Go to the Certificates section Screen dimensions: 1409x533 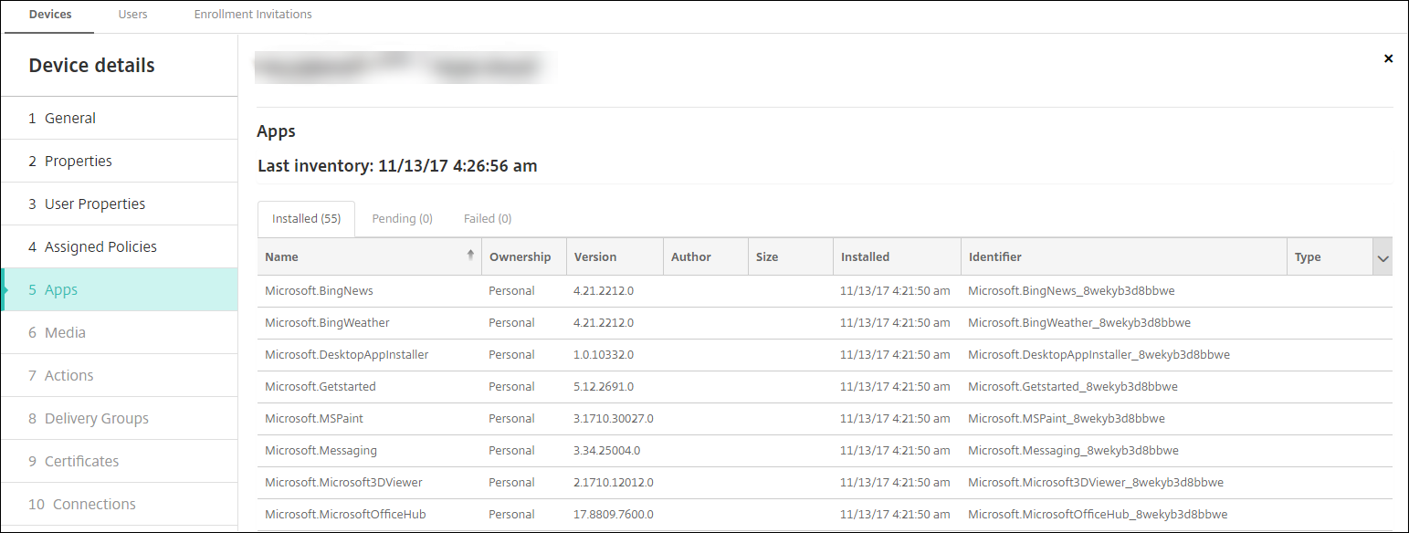click(x=81, y=461)
